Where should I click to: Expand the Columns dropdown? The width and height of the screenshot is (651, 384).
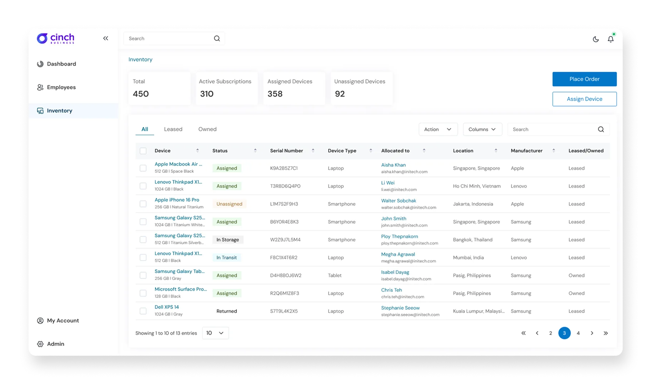[x=482, y=130]
